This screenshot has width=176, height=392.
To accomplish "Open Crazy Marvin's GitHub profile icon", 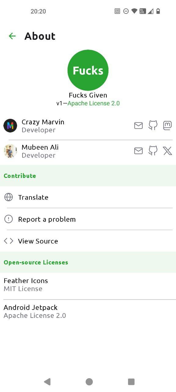I will pyautogui.click(x=153, y=126).
